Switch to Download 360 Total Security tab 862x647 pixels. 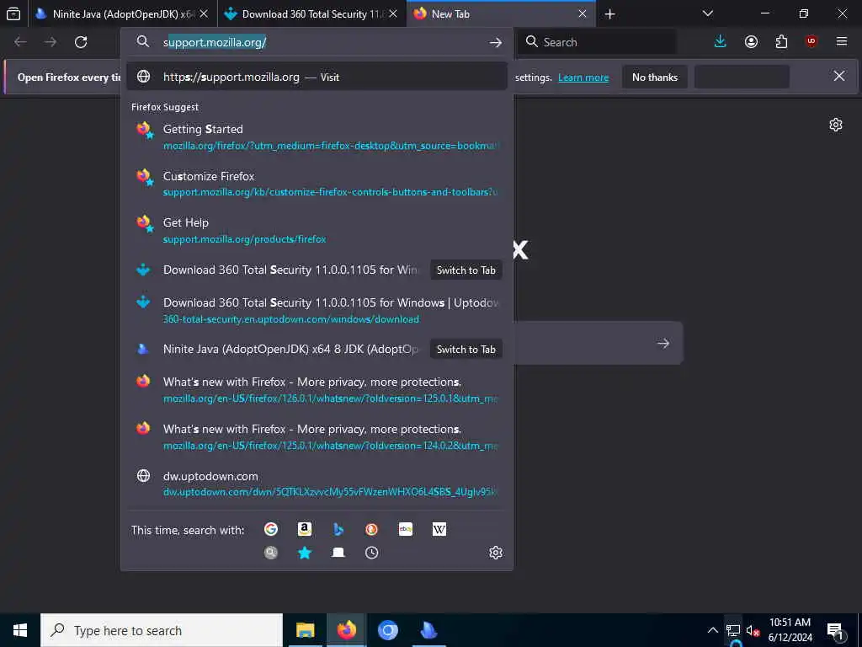click(311, 13)
